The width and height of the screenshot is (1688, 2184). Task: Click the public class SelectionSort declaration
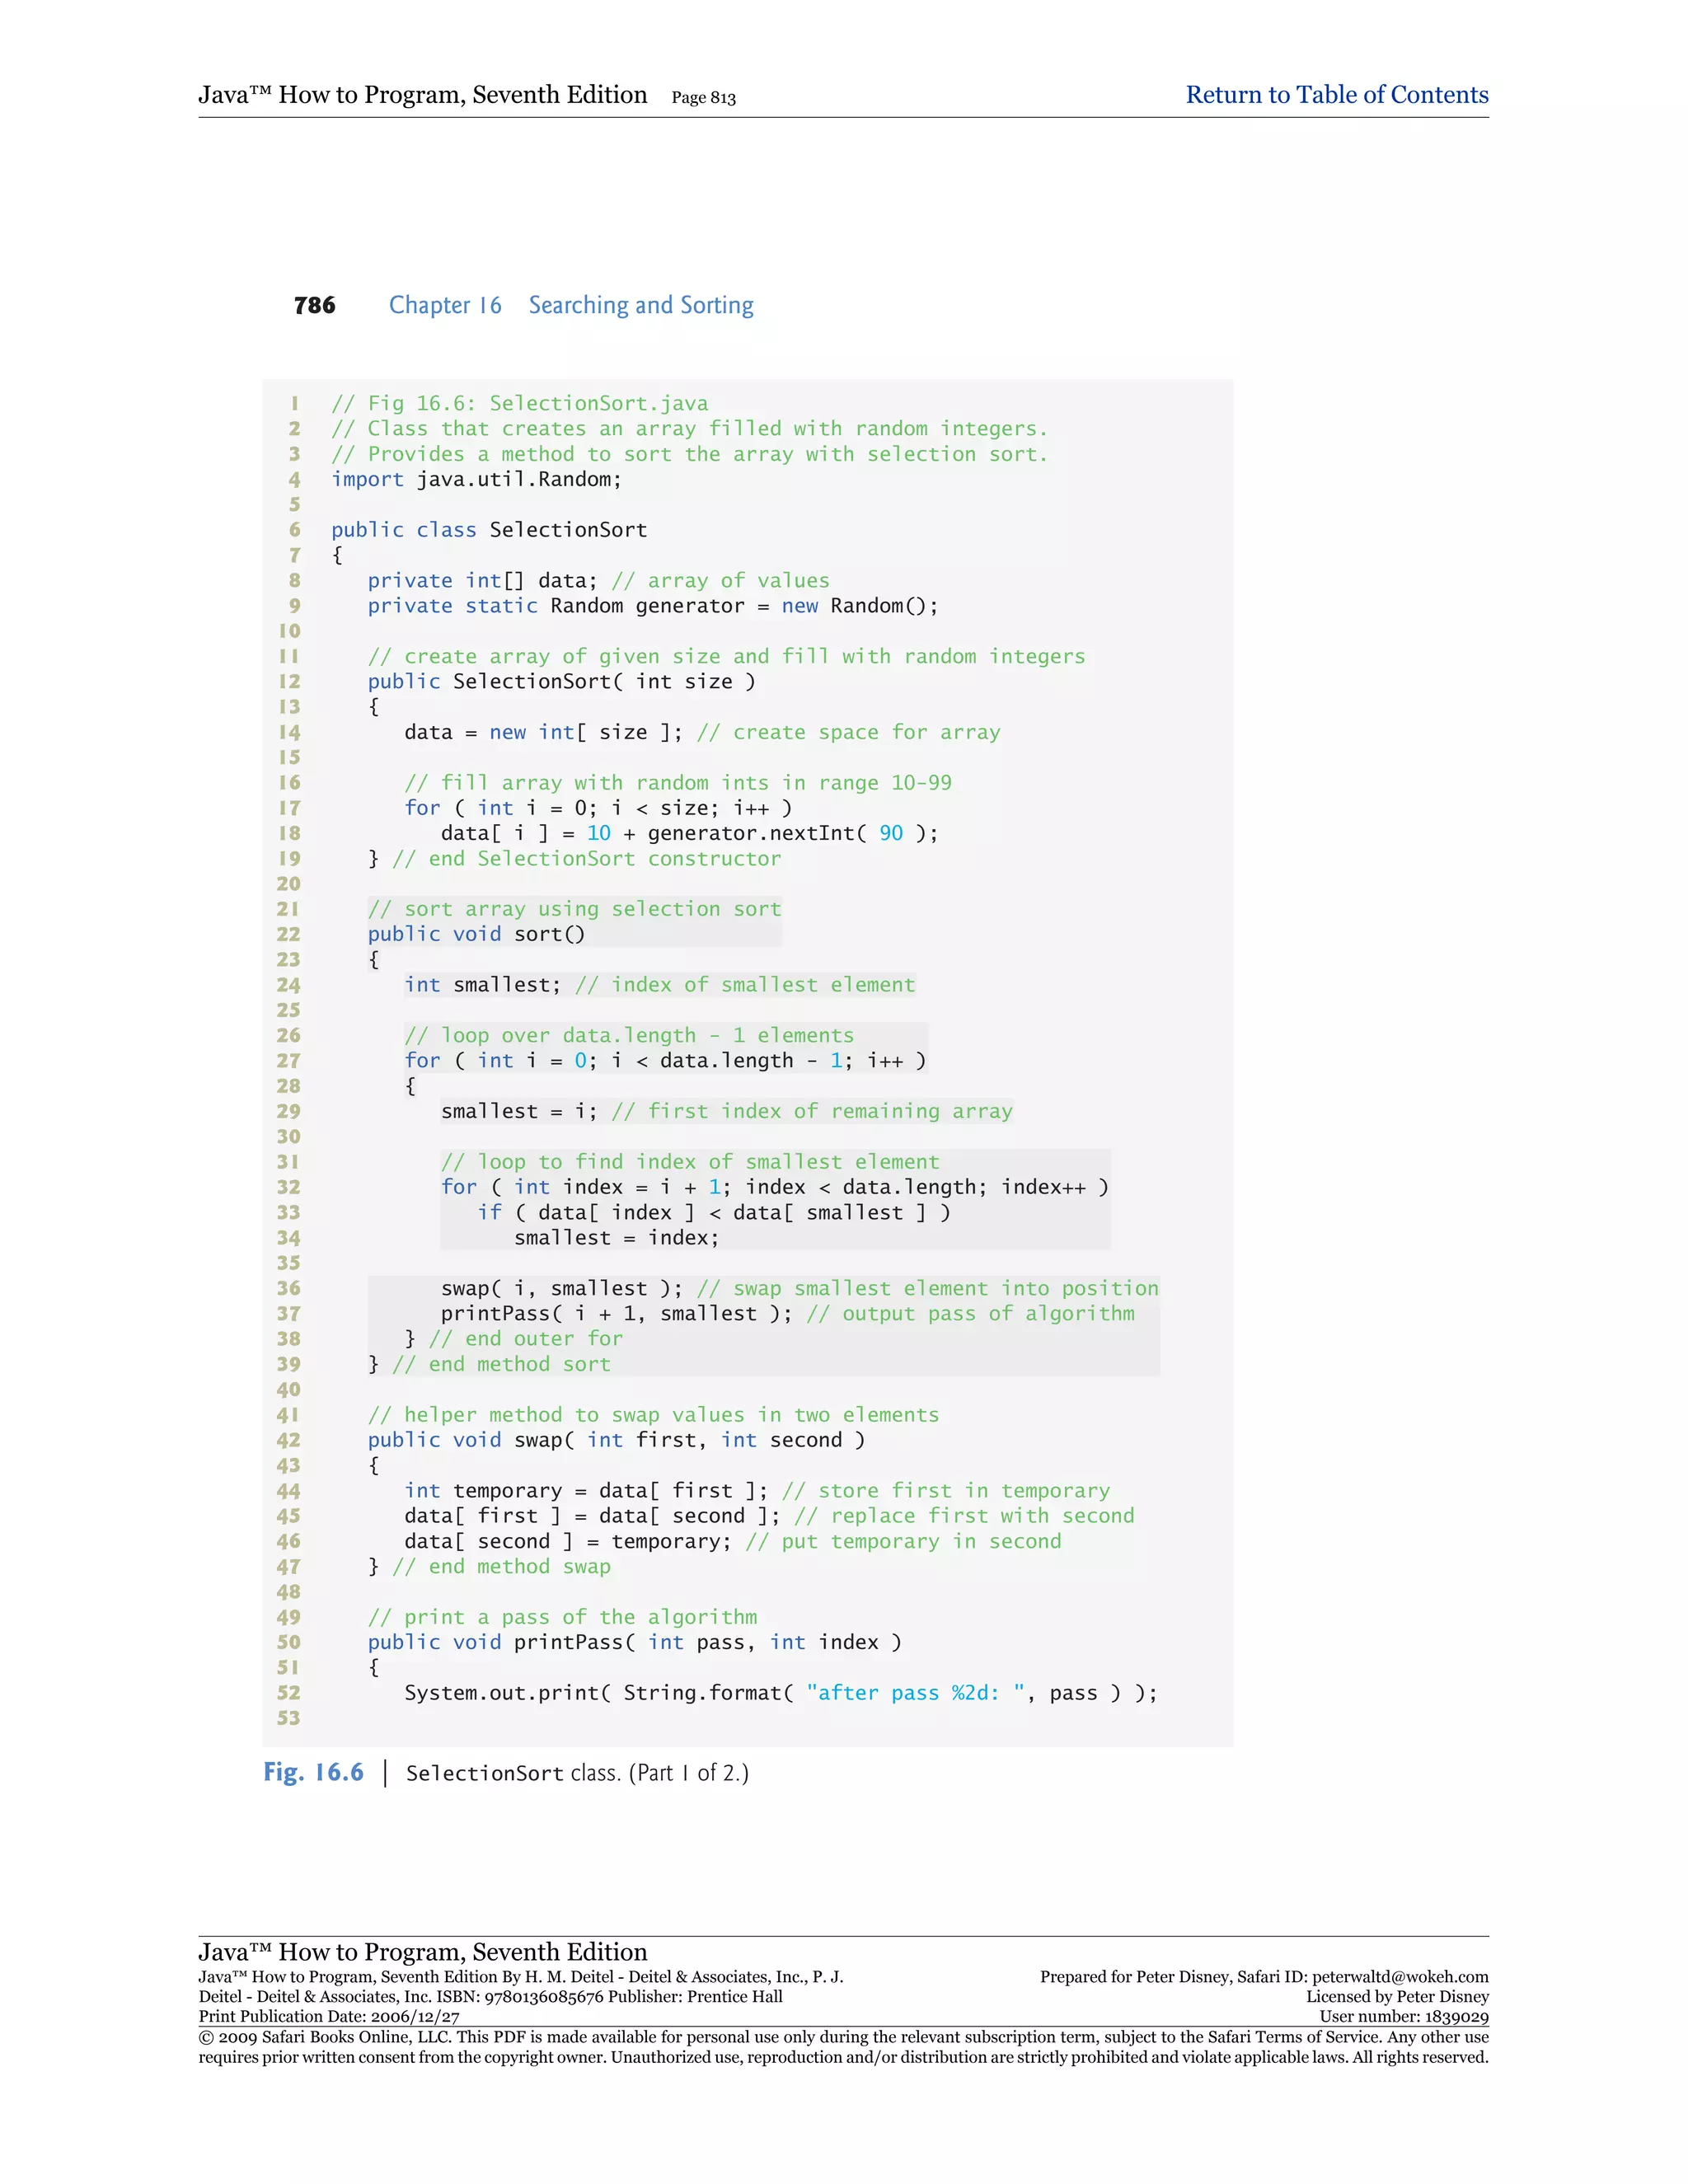pos(489,530)
